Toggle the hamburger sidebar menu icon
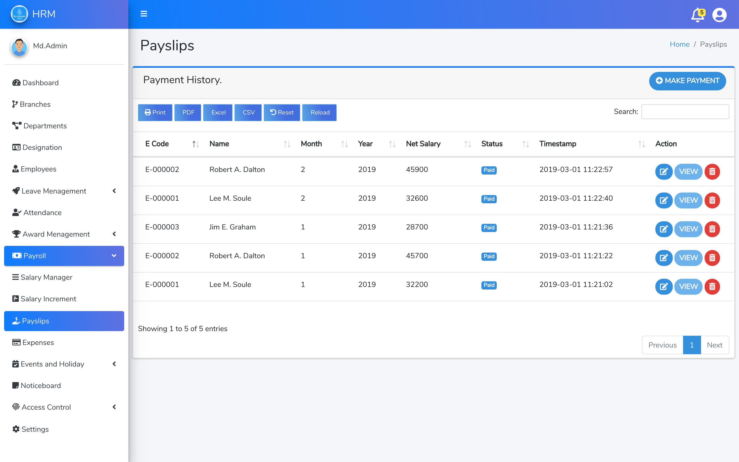739x462 pixels. pyautogui.click(x=143, y=14)
